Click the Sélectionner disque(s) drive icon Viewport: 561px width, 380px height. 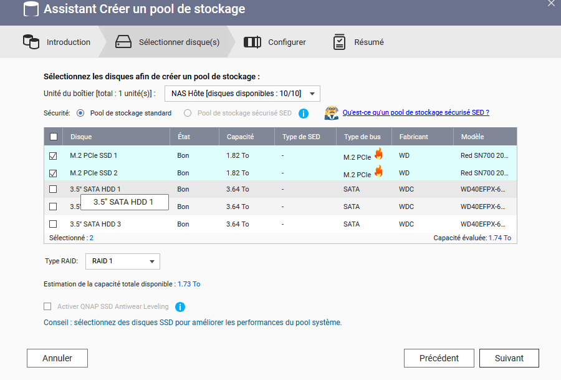pyautogui.click(x=123, y=42)
